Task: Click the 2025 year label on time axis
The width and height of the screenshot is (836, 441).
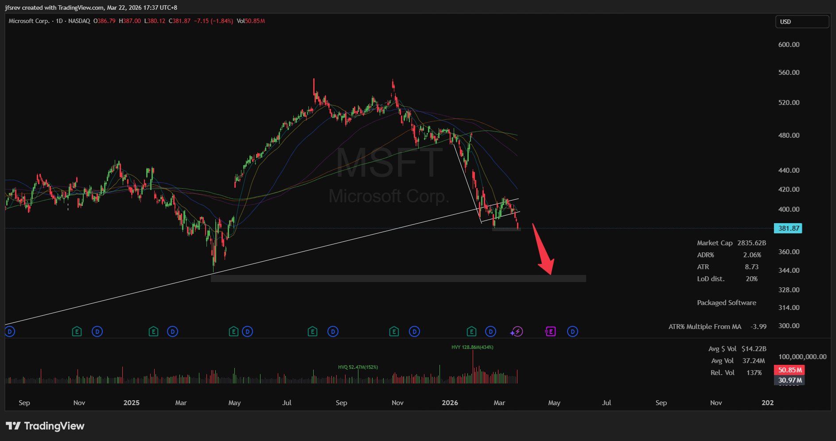Action: click(132, 403)
